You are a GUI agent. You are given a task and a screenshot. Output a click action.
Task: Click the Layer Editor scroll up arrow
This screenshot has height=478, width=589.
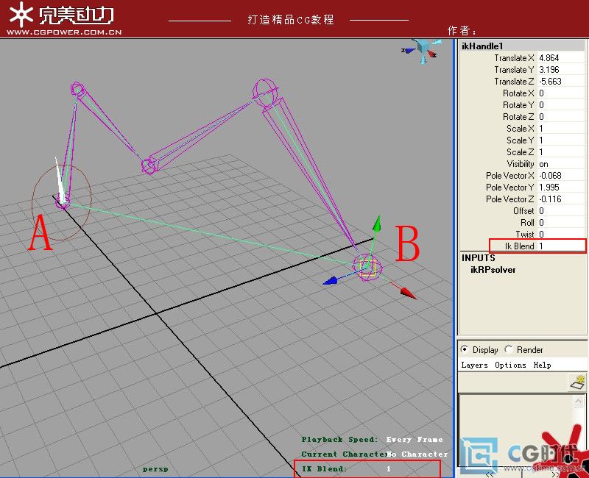point(578,402)
